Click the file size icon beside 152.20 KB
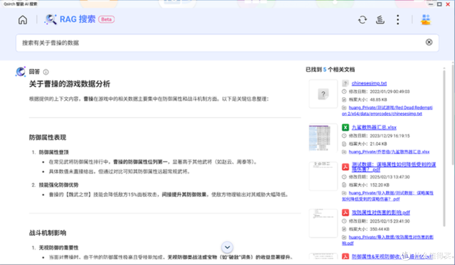 [x=344, y=185]
